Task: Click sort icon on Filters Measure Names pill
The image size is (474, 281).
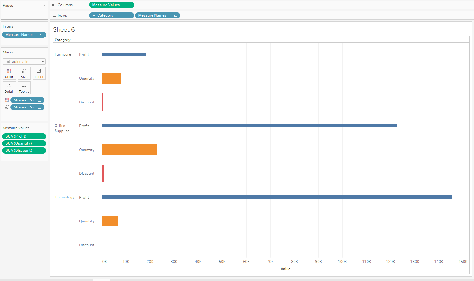Action: tap(41, 35)
